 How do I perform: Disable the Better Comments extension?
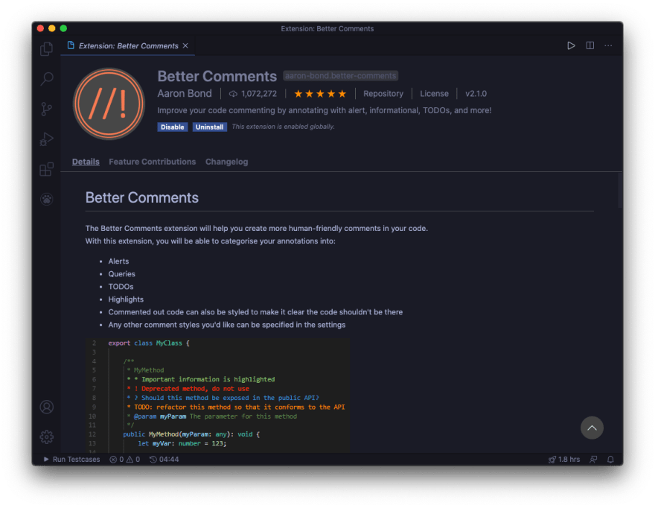tap(173, 127)
